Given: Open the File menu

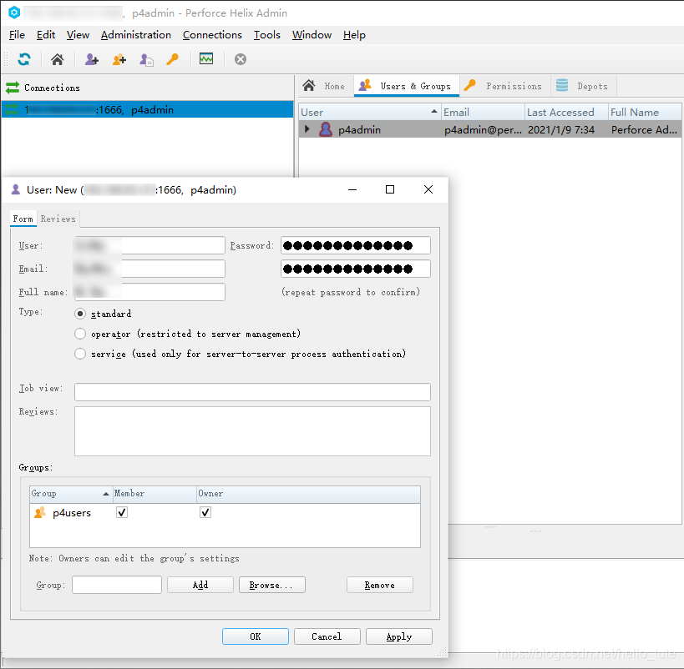Looking at the screenshot, I should (x=17, y=35).
